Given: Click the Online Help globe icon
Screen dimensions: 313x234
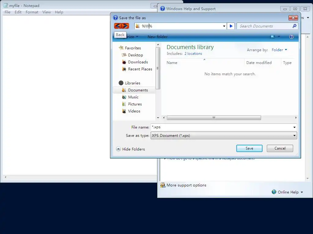Looking at the screenshot, I should (274, 192).
